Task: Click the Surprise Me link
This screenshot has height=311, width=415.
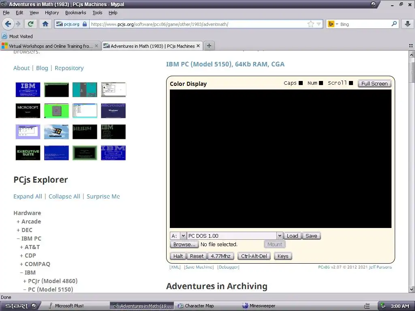Action: [x=103, y=196]
